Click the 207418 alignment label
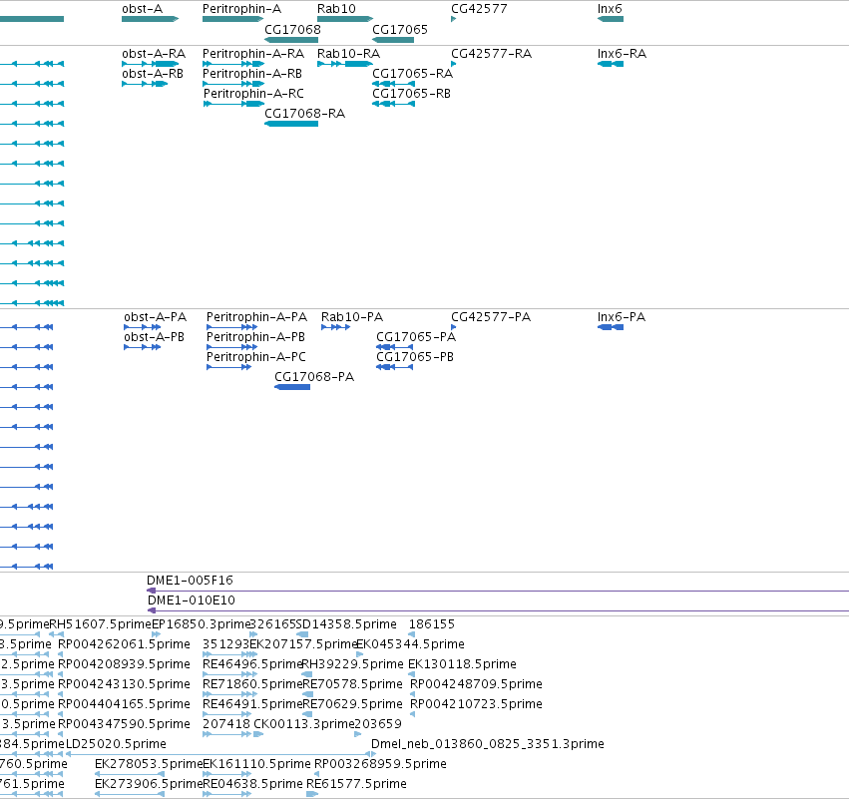The image size is (849, 799). coord(226,724)
